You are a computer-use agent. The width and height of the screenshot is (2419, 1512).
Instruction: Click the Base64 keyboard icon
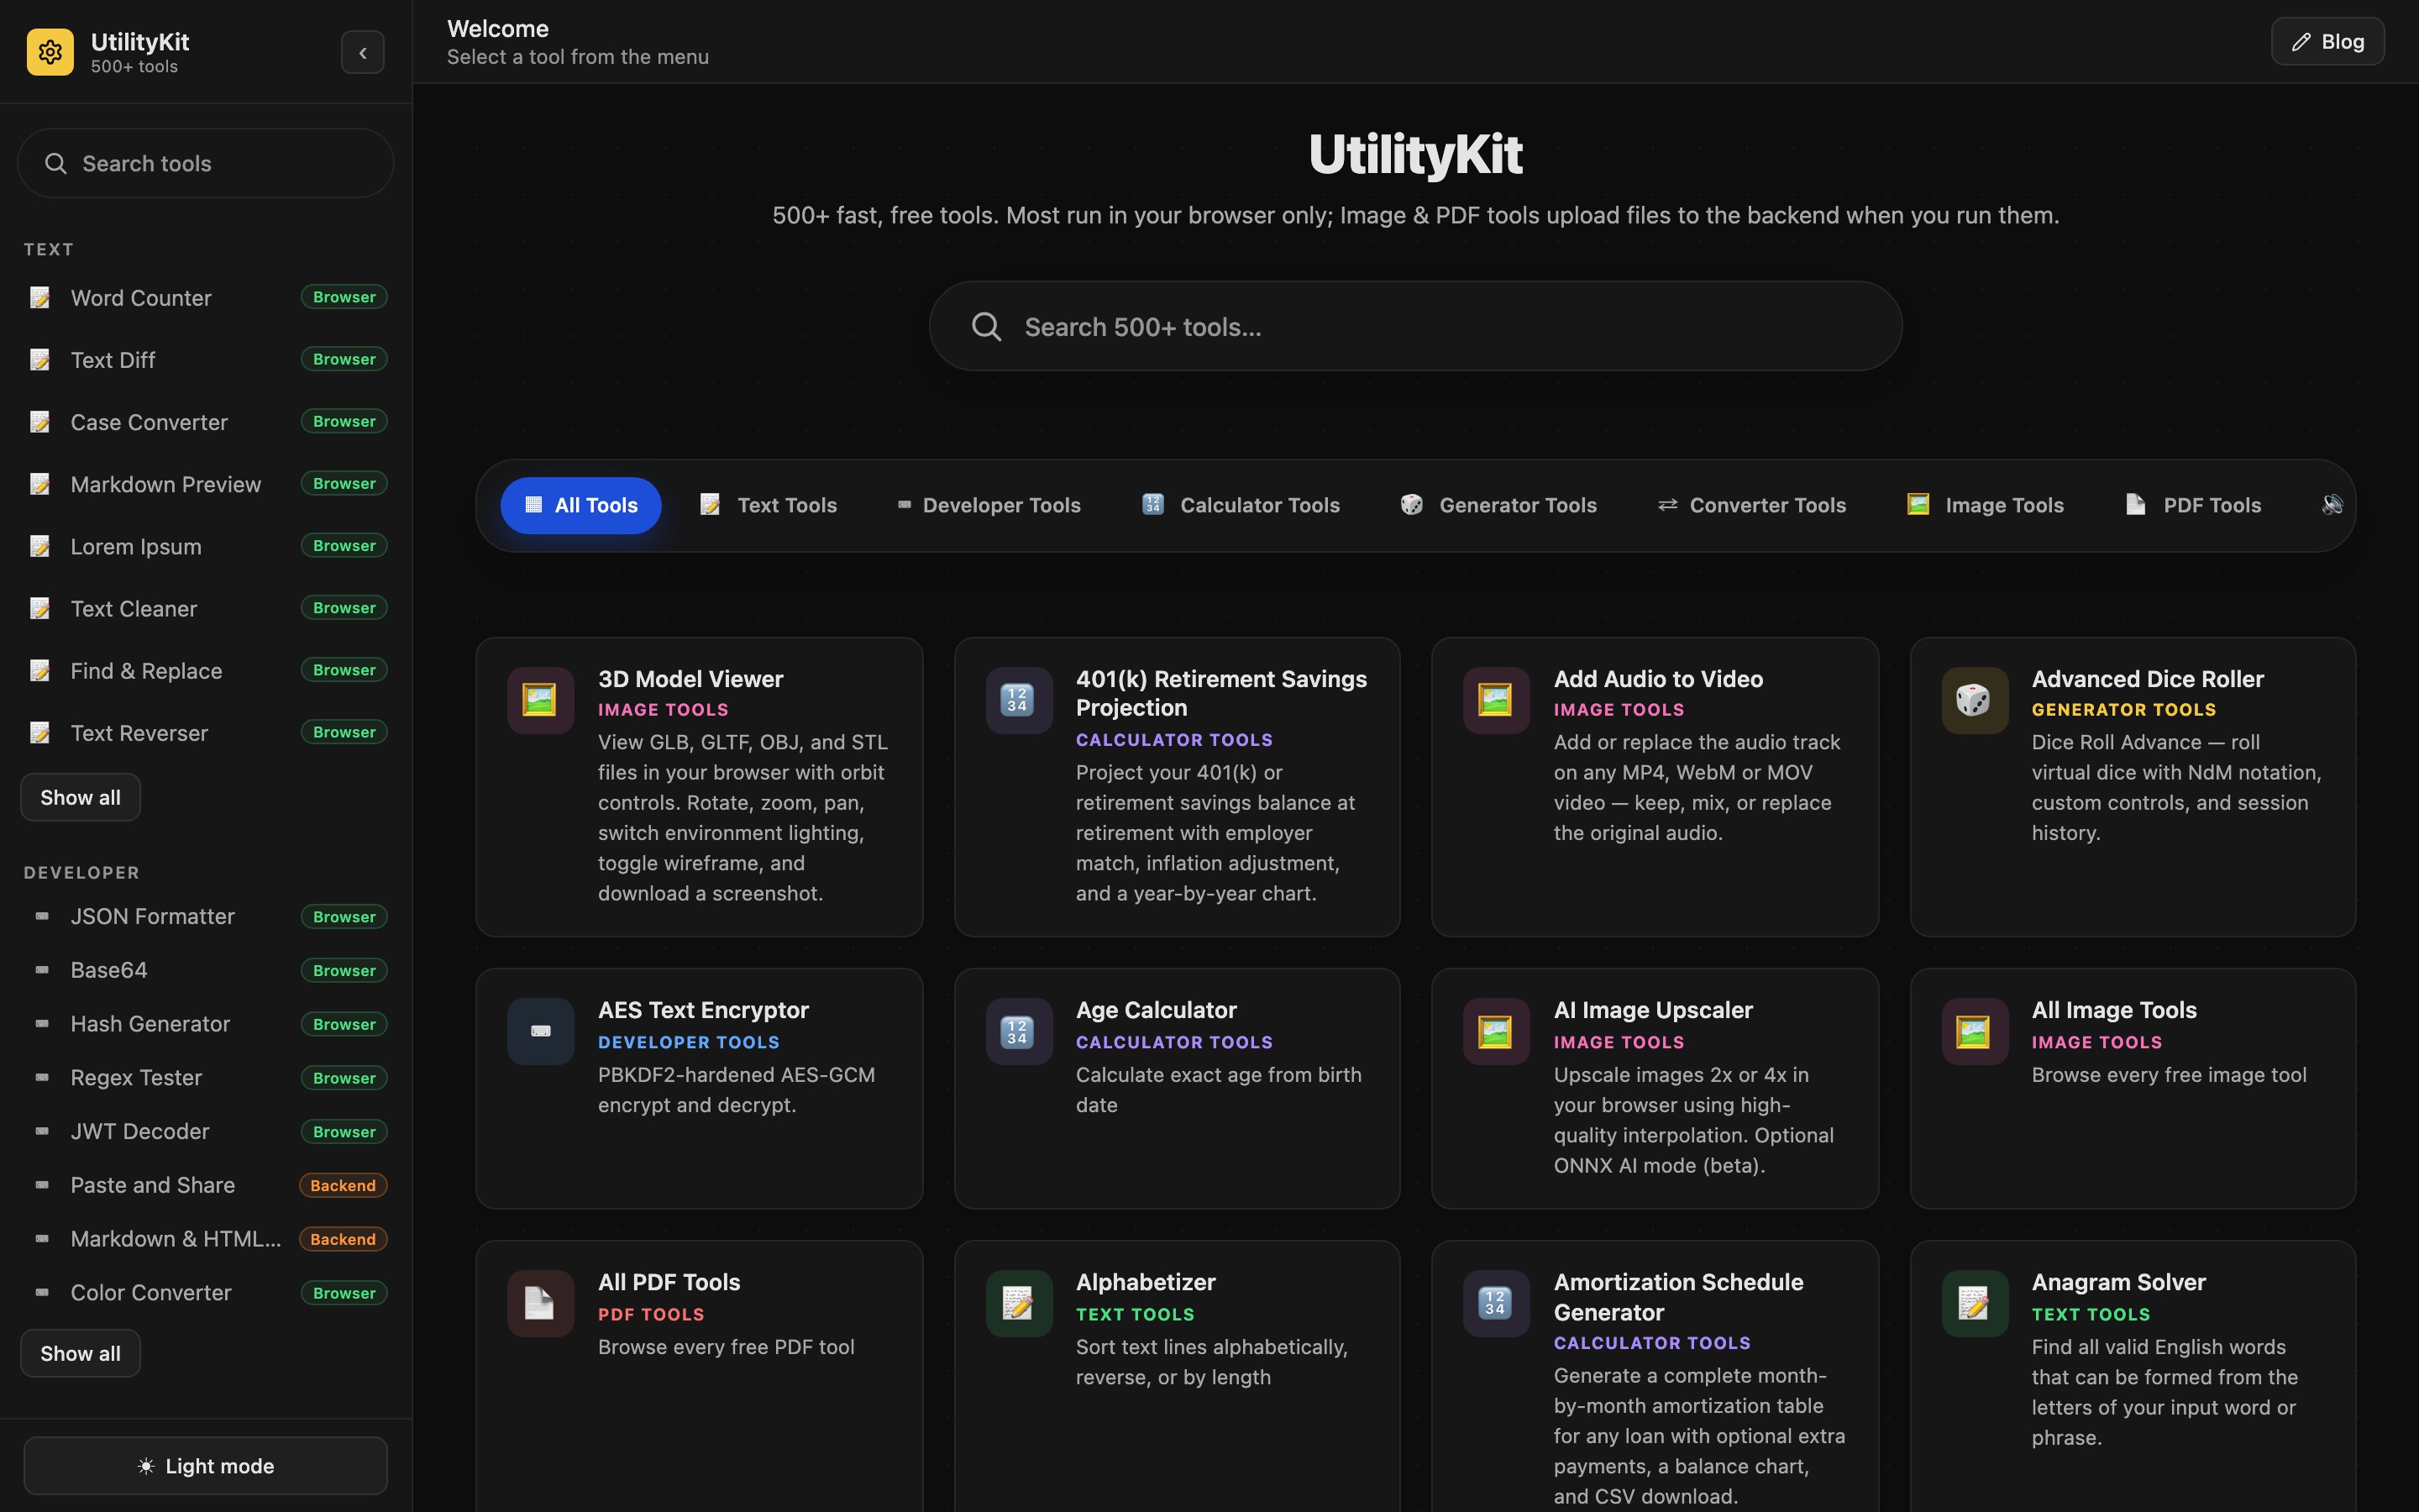pyautogui.click(x=42, y=969)
